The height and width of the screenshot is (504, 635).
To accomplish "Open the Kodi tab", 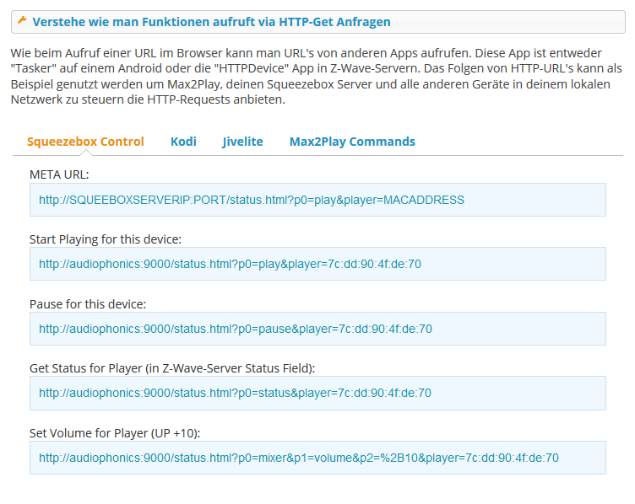I will click(183, 142).
